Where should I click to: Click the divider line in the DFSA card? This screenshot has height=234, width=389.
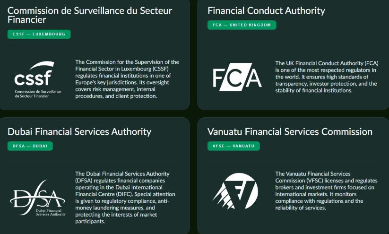point(94,161)
